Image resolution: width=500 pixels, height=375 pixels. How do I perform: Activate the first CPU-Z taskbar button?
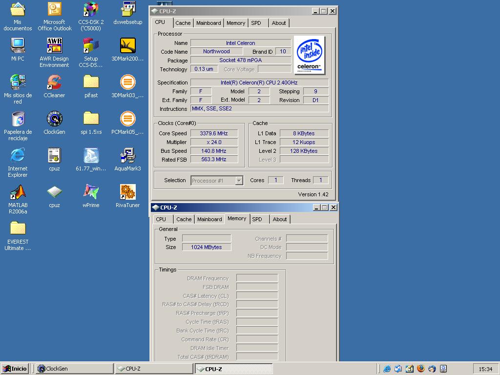coord(154,369)
